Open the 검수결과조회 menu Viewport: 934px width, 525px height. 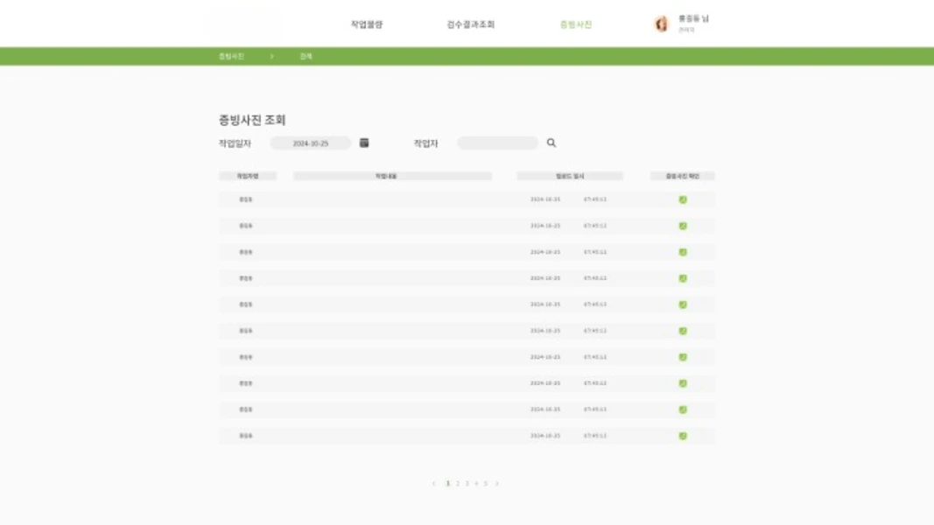[471, 24]
